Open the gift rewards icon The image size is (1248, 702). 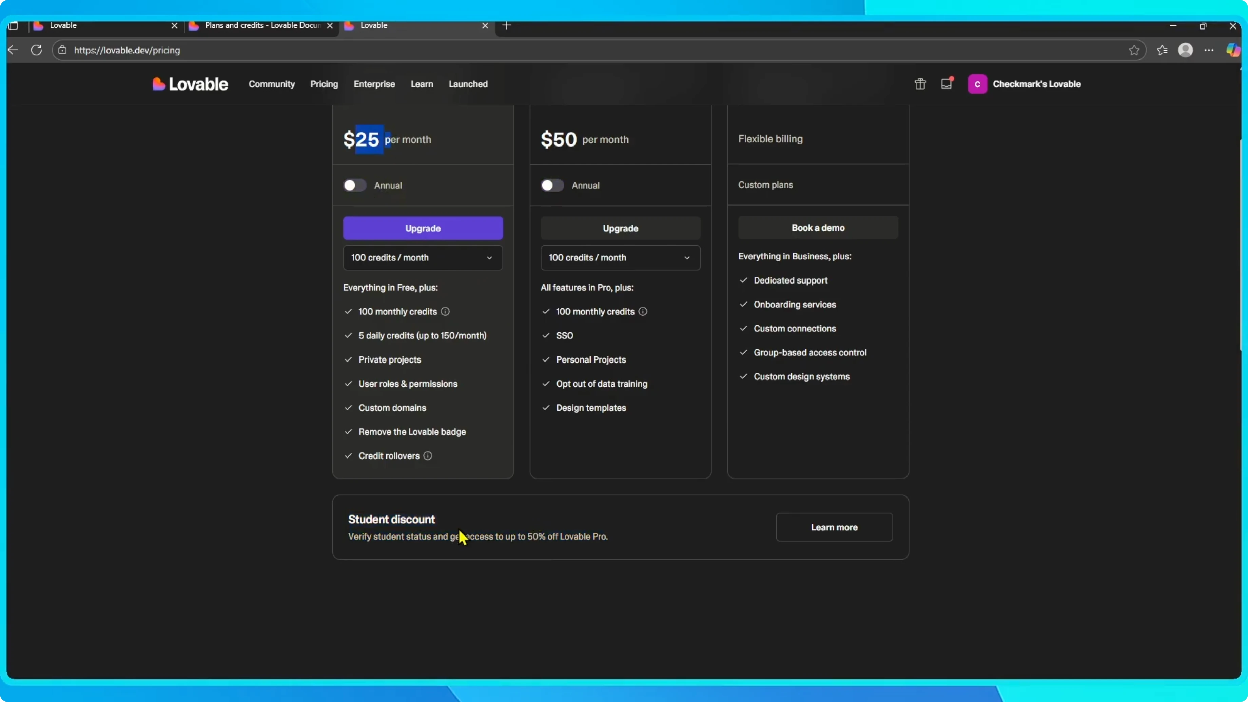pyautogui.click(x=920, y=84)
